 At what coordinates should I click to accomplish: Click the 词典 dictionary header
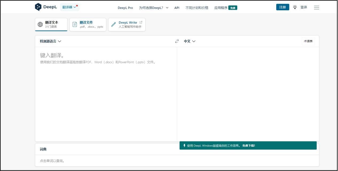pyautogui.click(x=43, y=149)
